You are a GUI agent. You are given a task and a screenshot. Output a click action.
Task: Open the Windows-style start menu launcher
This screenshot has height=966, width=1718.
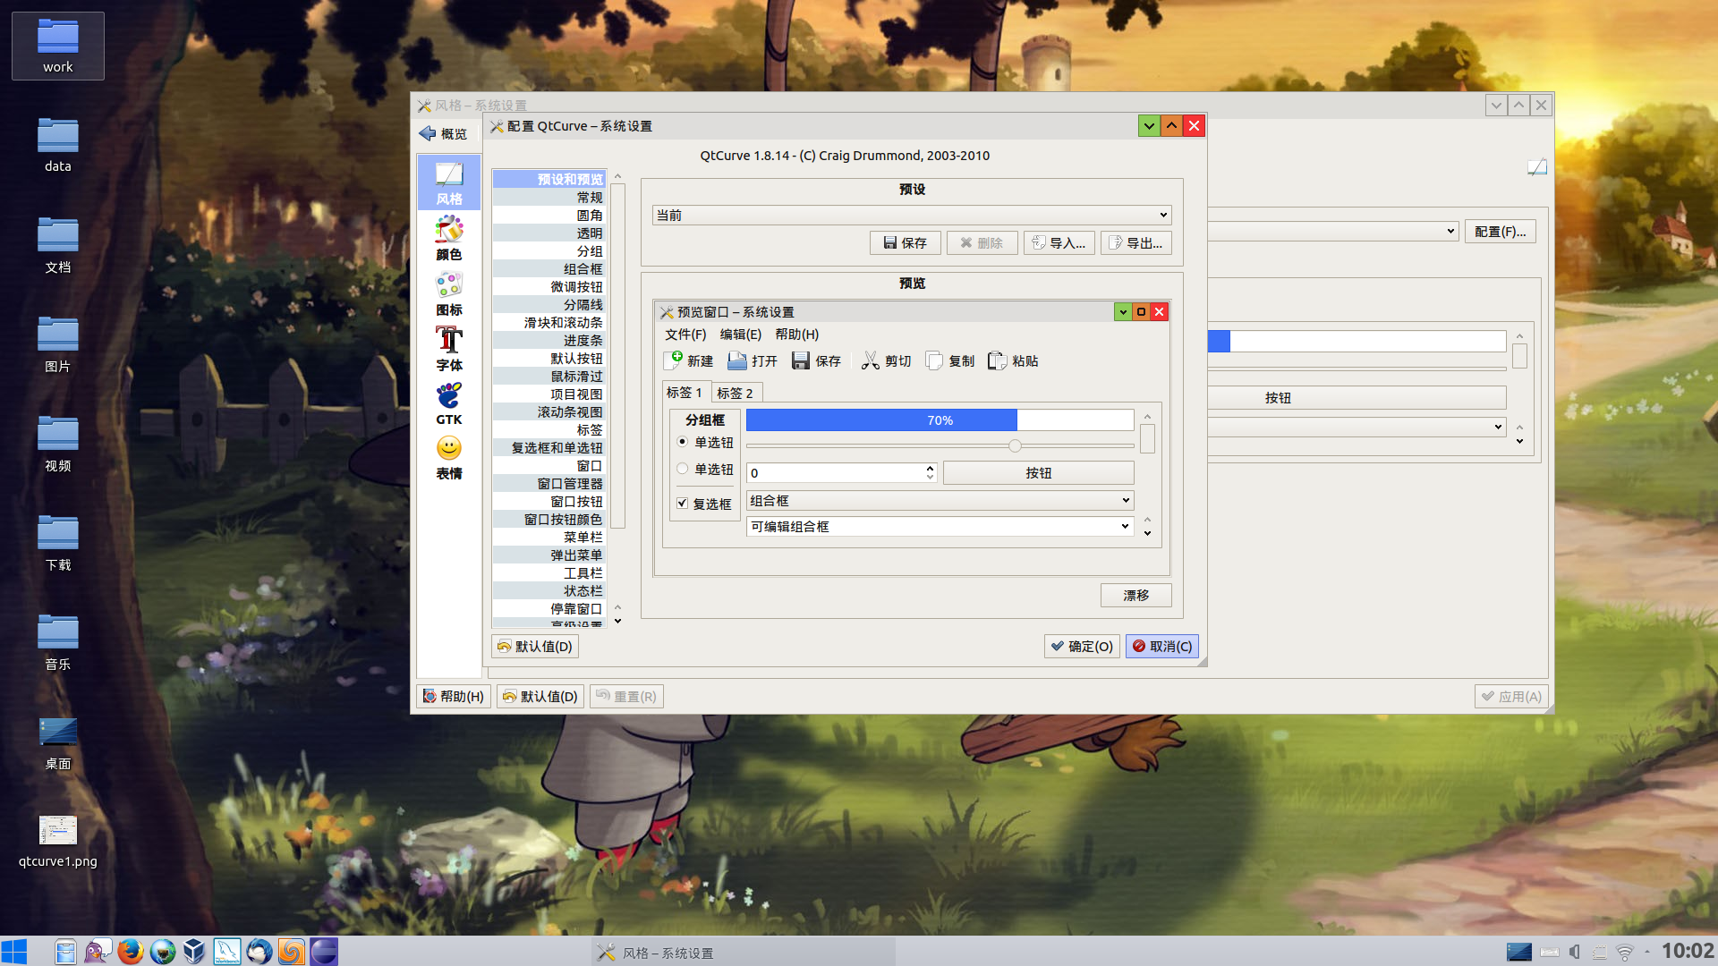14,951
